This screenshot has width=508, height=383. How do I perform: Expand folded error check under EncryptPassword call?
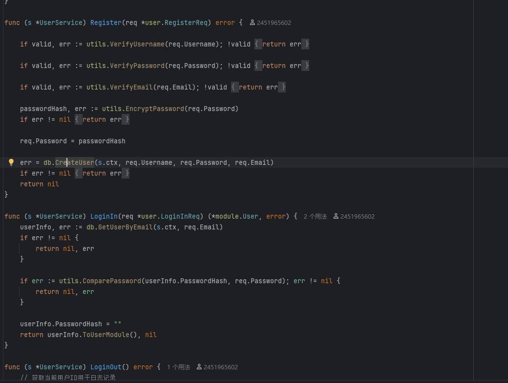coord(102,120)
